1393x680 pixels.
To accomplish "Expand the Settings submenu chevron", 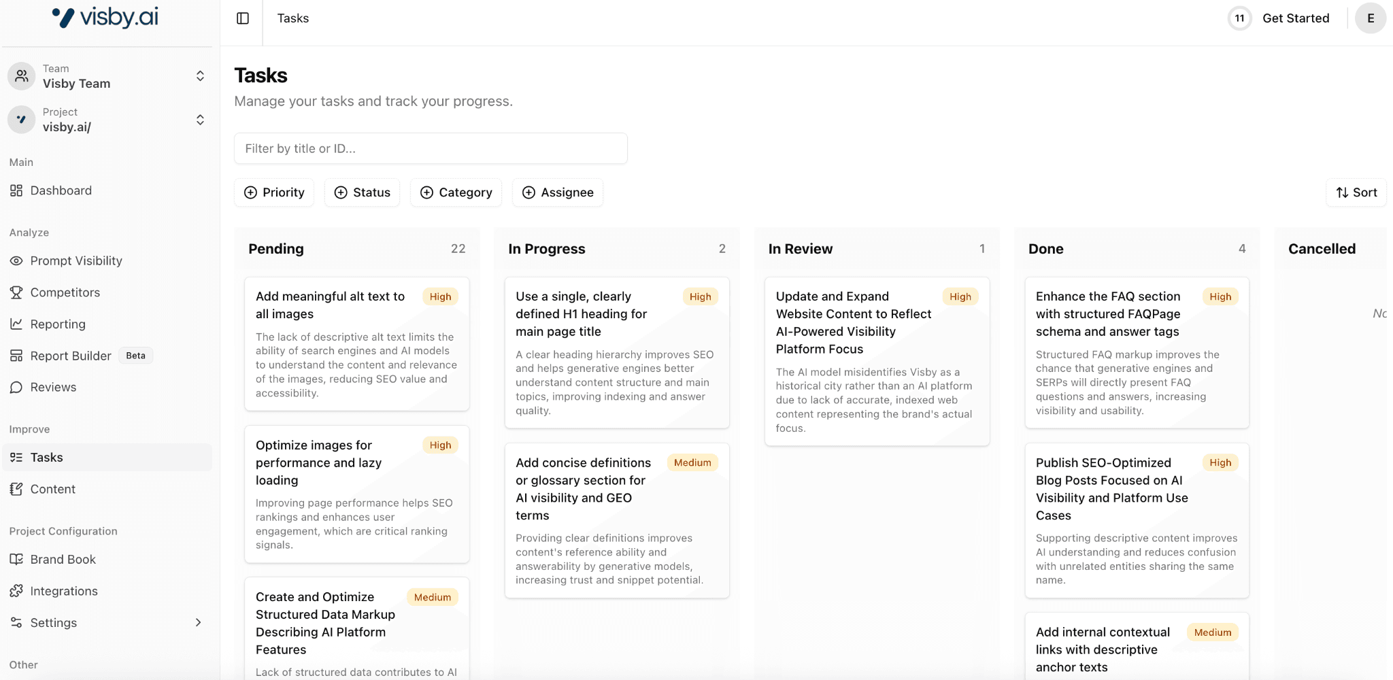I will click(x=198, y=622).
